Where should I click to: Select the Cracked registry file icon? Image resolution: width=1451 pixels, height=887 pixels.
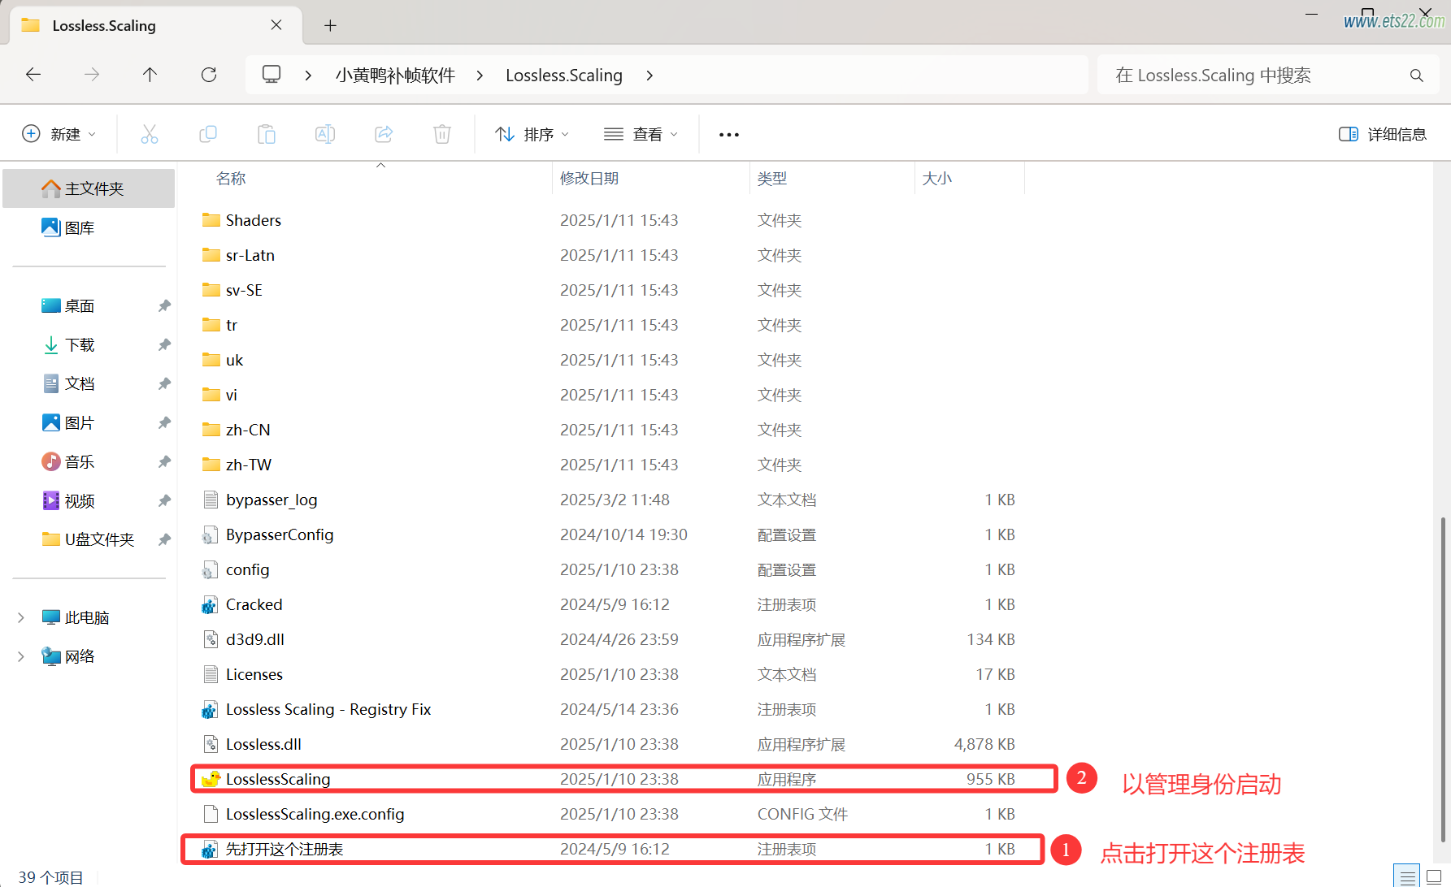pyautogui.click(x=210, y=604)
